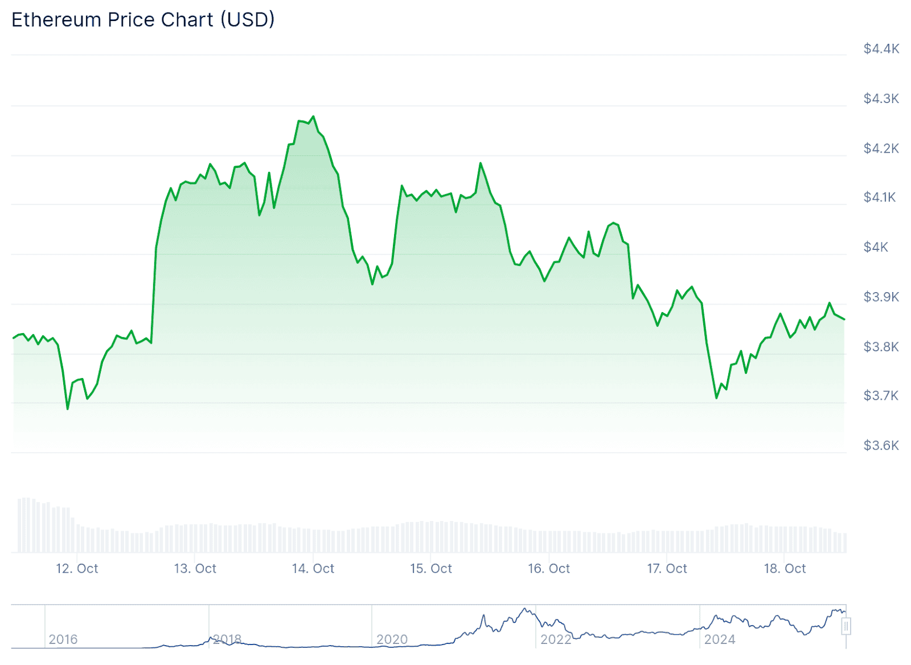Click the 2016 label in range navigator

[x=63, y=639]
